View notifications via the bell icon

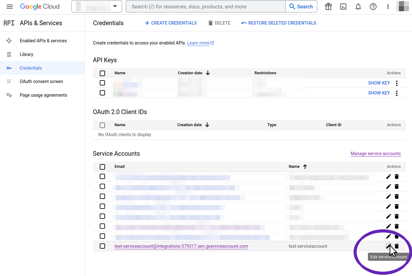pyautogui.click(x=358, y=7)
